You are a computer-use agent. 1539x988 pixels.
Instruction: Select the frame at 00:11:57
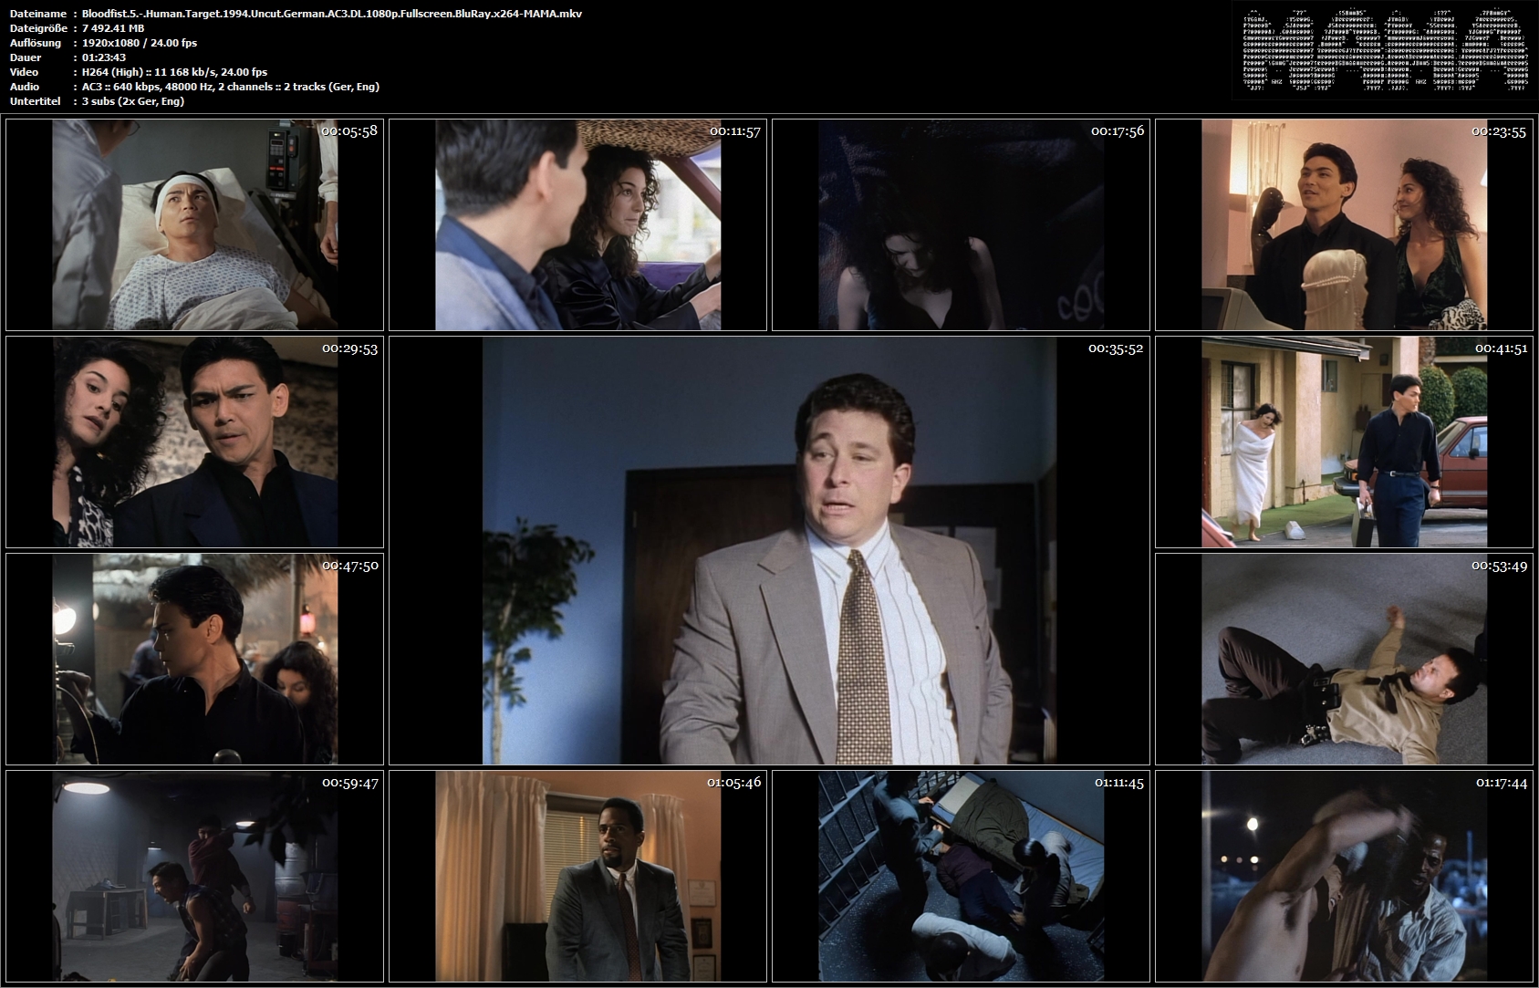click(577, 224)
